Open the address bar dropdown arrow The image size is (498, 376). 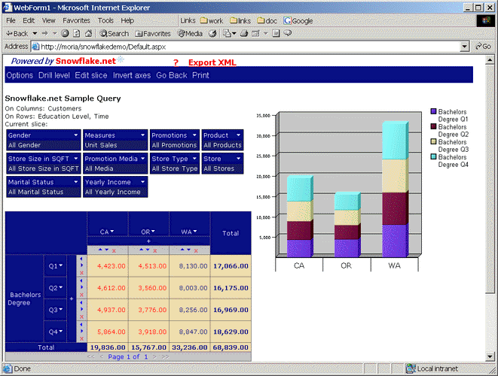464,47
